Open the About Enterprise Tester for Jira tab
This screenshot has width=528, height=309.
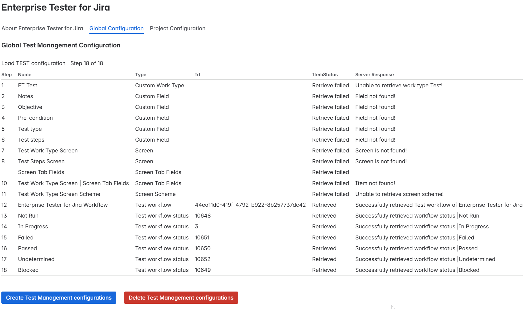(x=42, y=28)
